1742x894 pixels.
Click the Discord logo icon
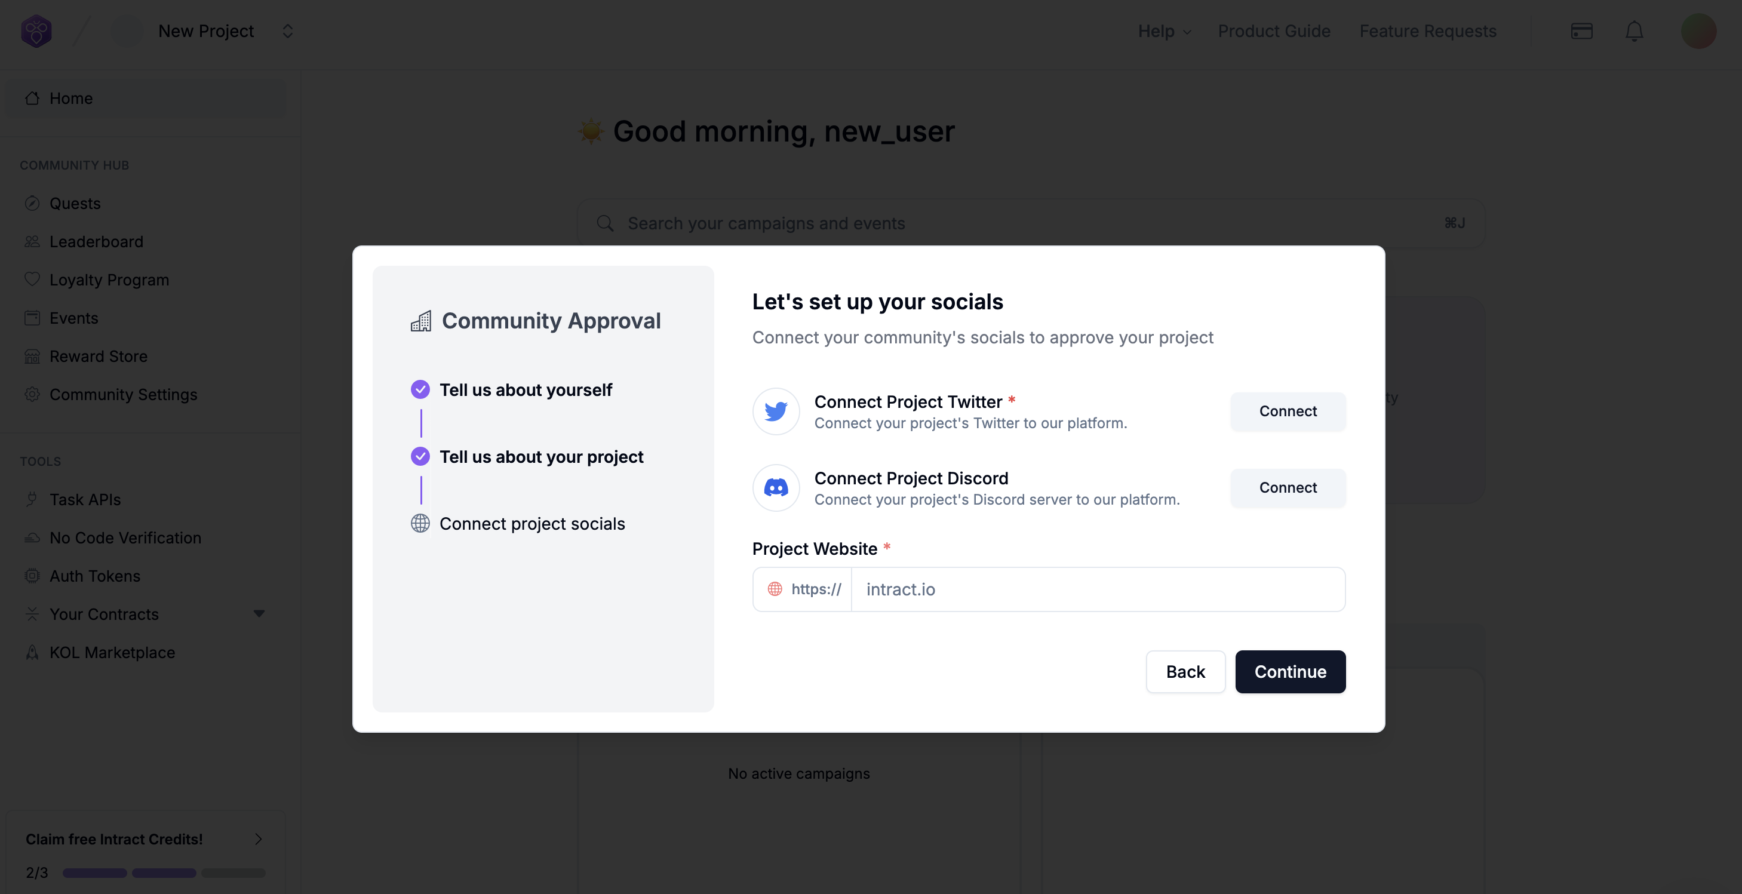(x=776, y=487)
